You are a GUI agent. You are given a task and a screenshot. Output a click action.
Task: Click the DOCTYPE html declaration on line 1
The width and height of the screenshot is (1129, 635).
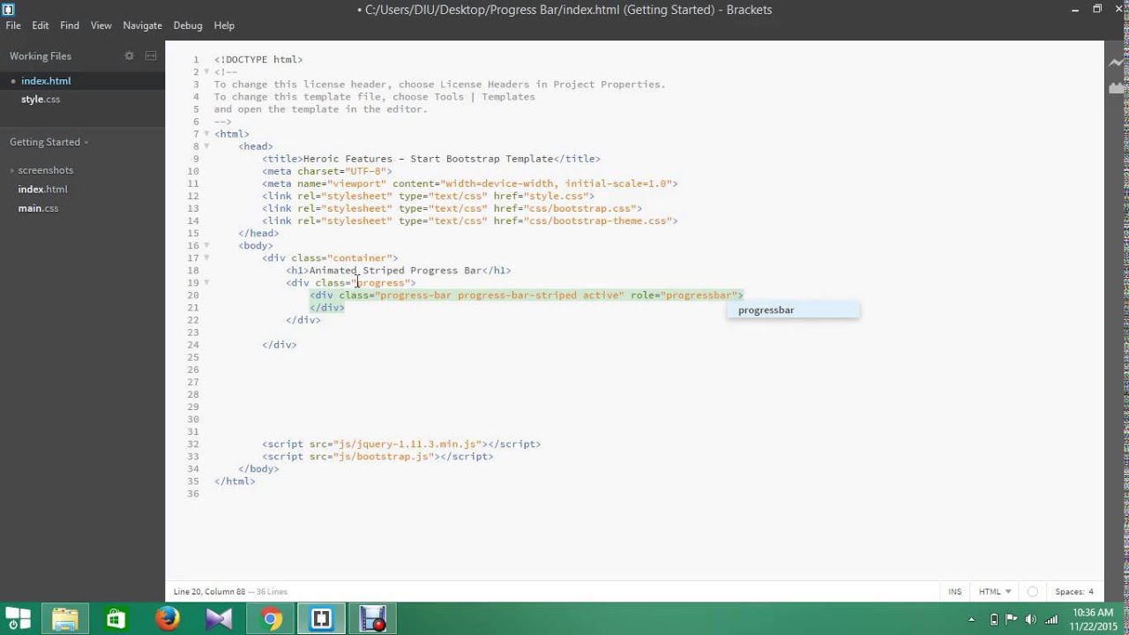(258, 60)
